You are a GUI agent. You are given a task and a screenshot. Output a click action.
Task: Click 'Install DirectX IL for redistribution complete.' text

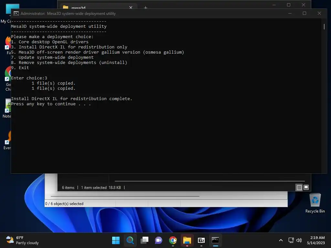coord(71,98)
